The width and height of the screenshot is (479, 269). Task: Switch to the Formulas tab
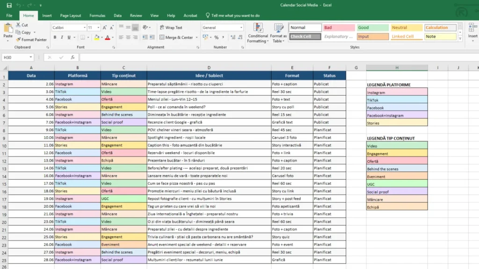click(x=97, y=15)
